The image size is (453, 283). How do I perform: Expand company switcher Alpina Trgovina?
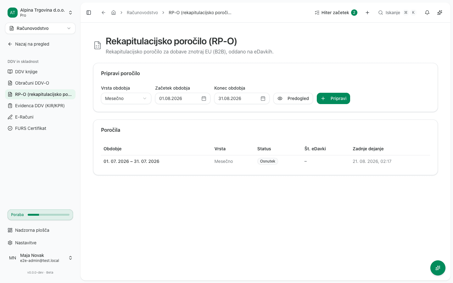pyautogui.click(x=40, y=13)
